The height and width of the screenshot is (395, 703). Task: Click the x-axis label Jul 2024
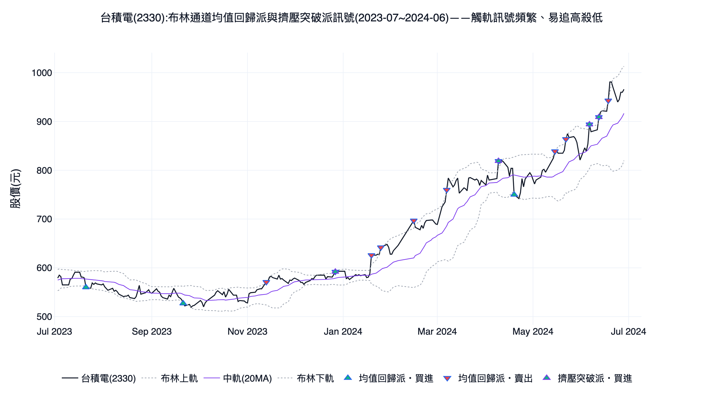coord(629,332)
